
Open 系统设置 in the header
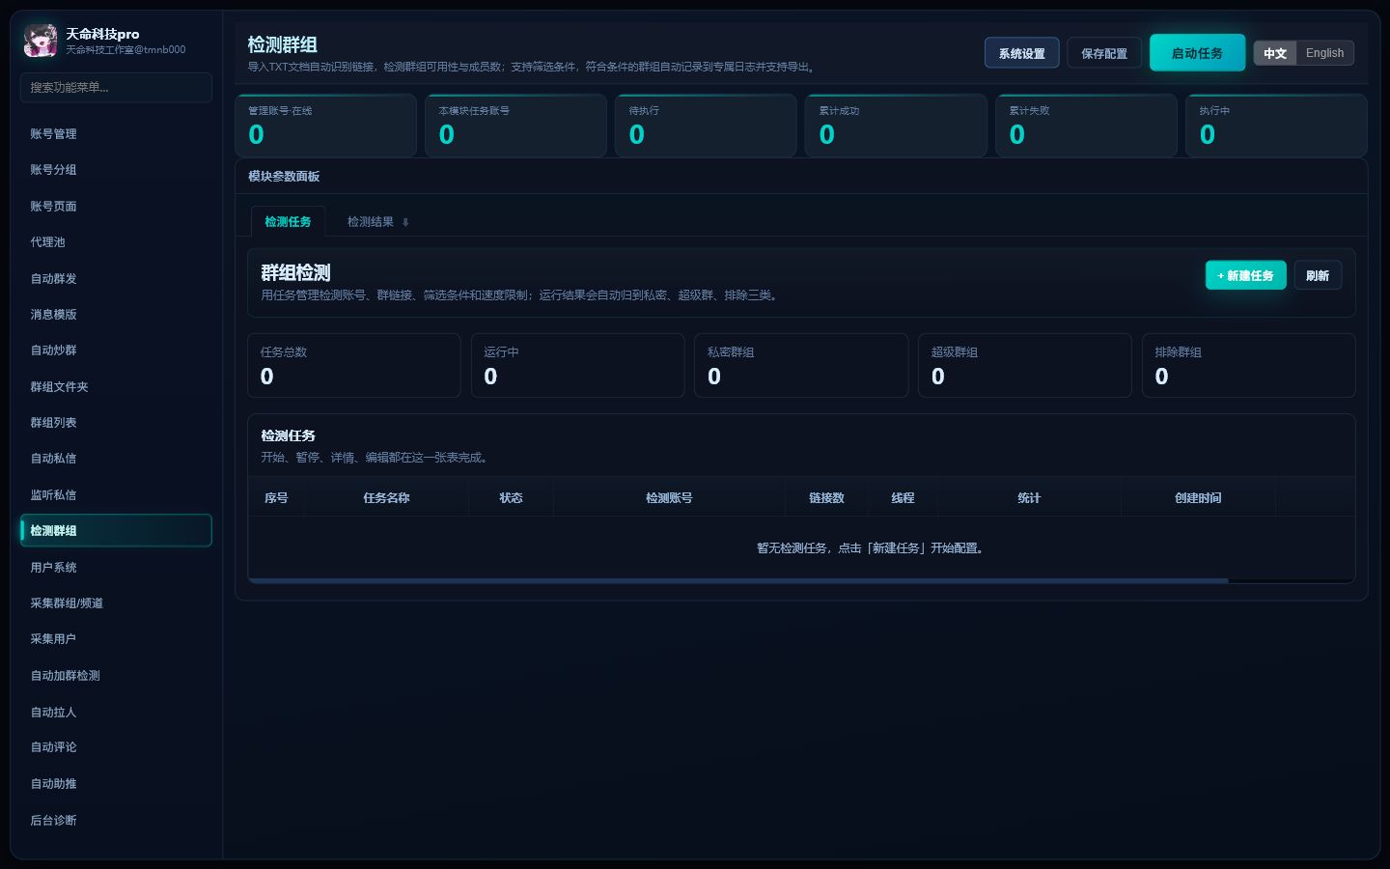(x=1021, y=53)
